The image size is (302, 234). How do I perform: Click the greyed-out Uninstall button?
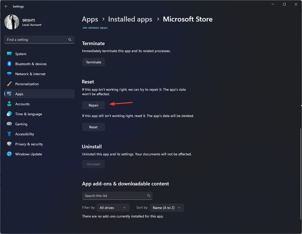93,164
